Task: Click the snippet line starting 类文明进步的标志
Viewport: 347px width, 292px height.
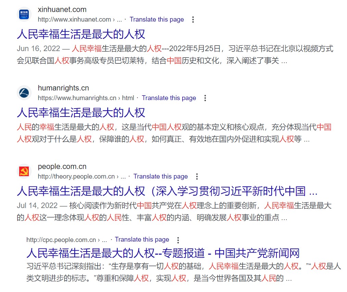Action: [x=159, y=278]
